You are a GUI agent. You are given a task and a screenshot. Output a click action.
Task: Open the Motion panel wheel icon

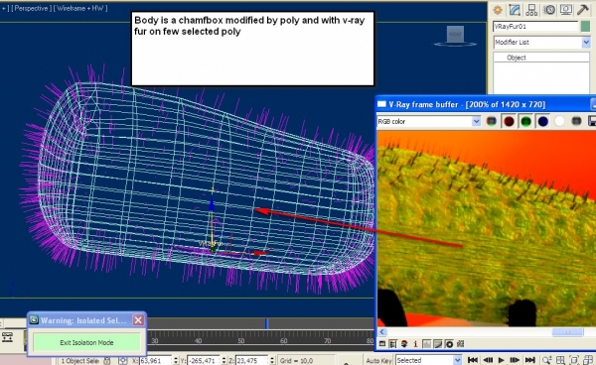549,10
